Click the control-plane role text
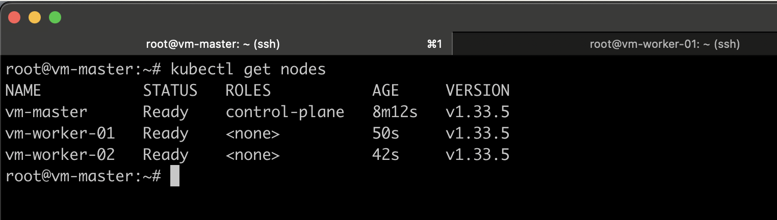Screen dimensions: 777x220 pyautogui.click(x=285, y=112)
